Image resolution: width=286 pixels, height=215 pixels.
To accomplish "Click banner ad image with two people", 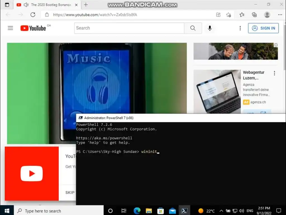I will (235, 51).
